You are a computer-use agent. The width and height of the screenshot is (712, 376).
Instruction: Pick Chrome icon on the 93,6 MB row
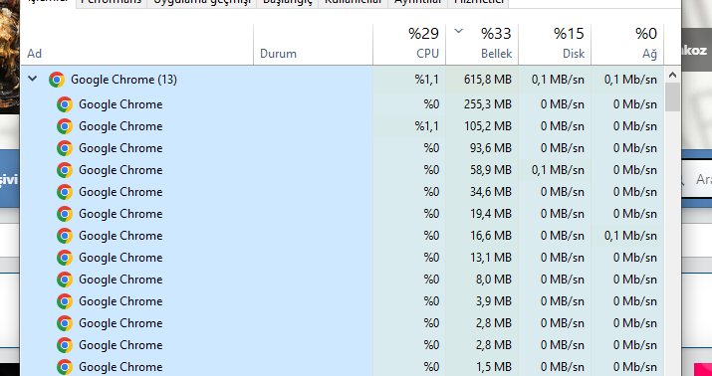pyautogui.click(x=65, y=148)
